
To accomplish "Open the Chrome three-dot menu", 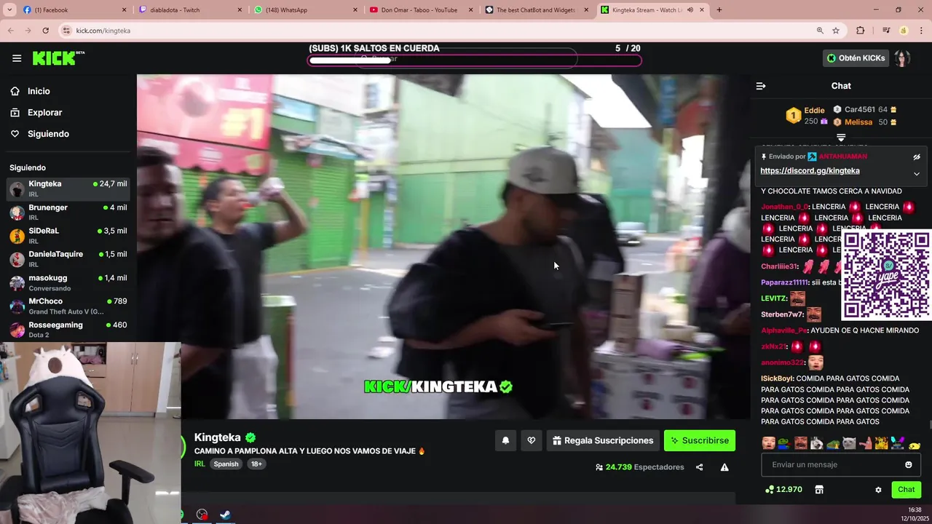I will pos(921,31).
